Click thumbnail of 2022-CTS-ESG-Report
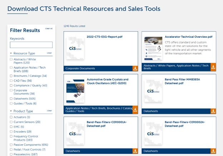 coord(75,48)
